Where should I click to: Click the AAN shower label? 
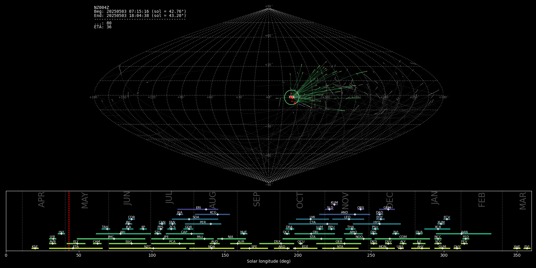pos(464,232)
